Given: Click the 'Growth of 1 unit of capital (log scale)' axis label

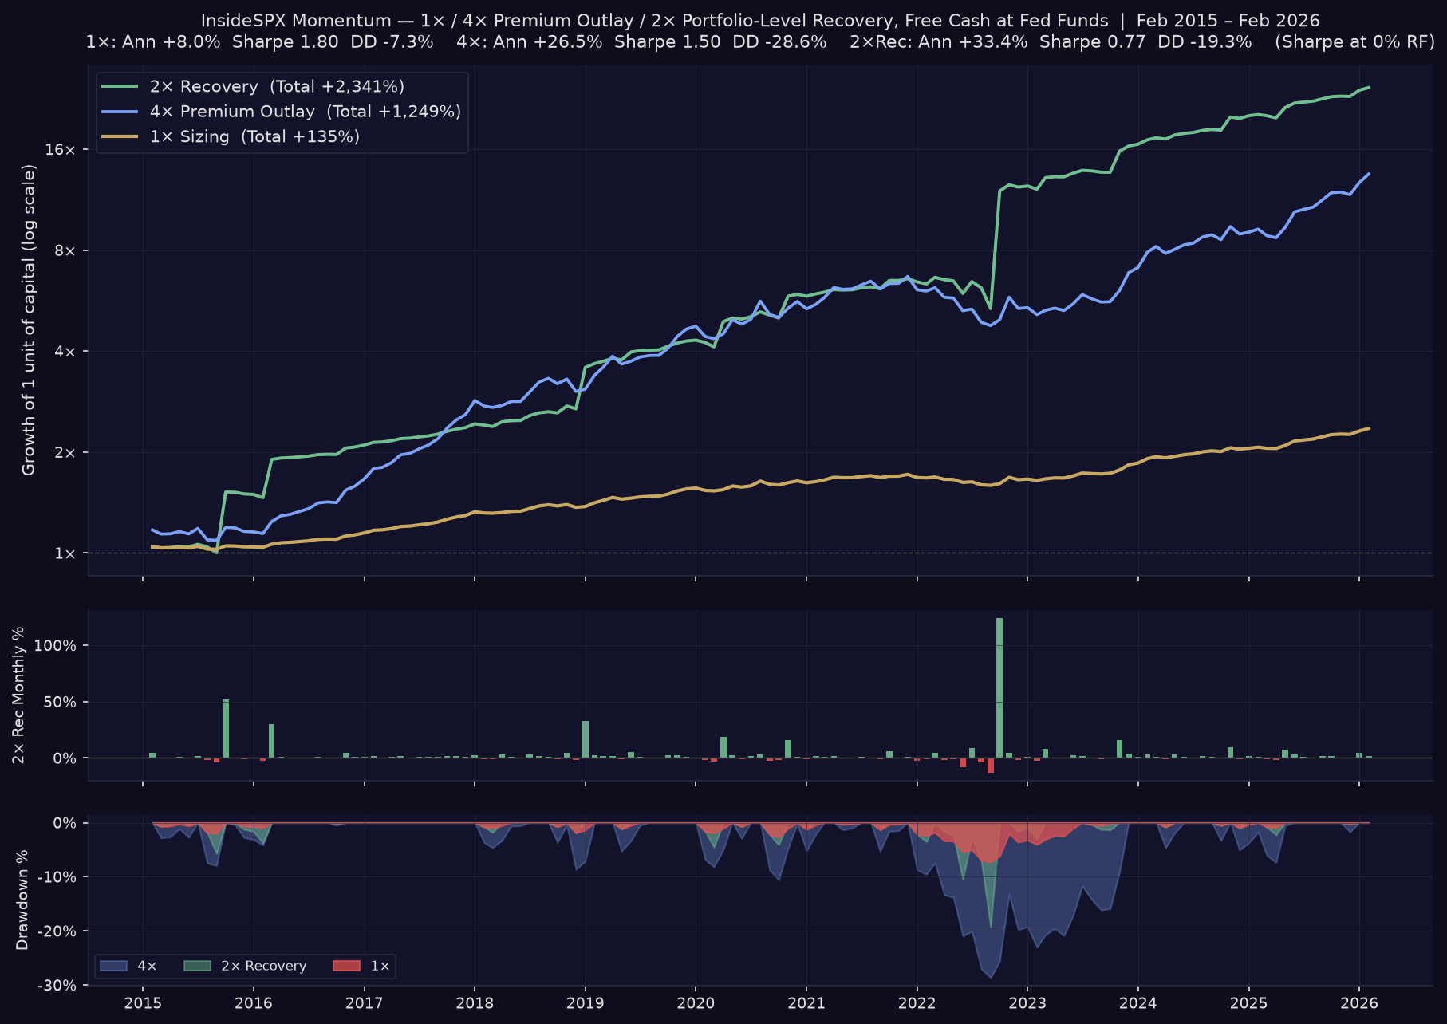Looking at the screenshot, I should [x=29, y=321].
